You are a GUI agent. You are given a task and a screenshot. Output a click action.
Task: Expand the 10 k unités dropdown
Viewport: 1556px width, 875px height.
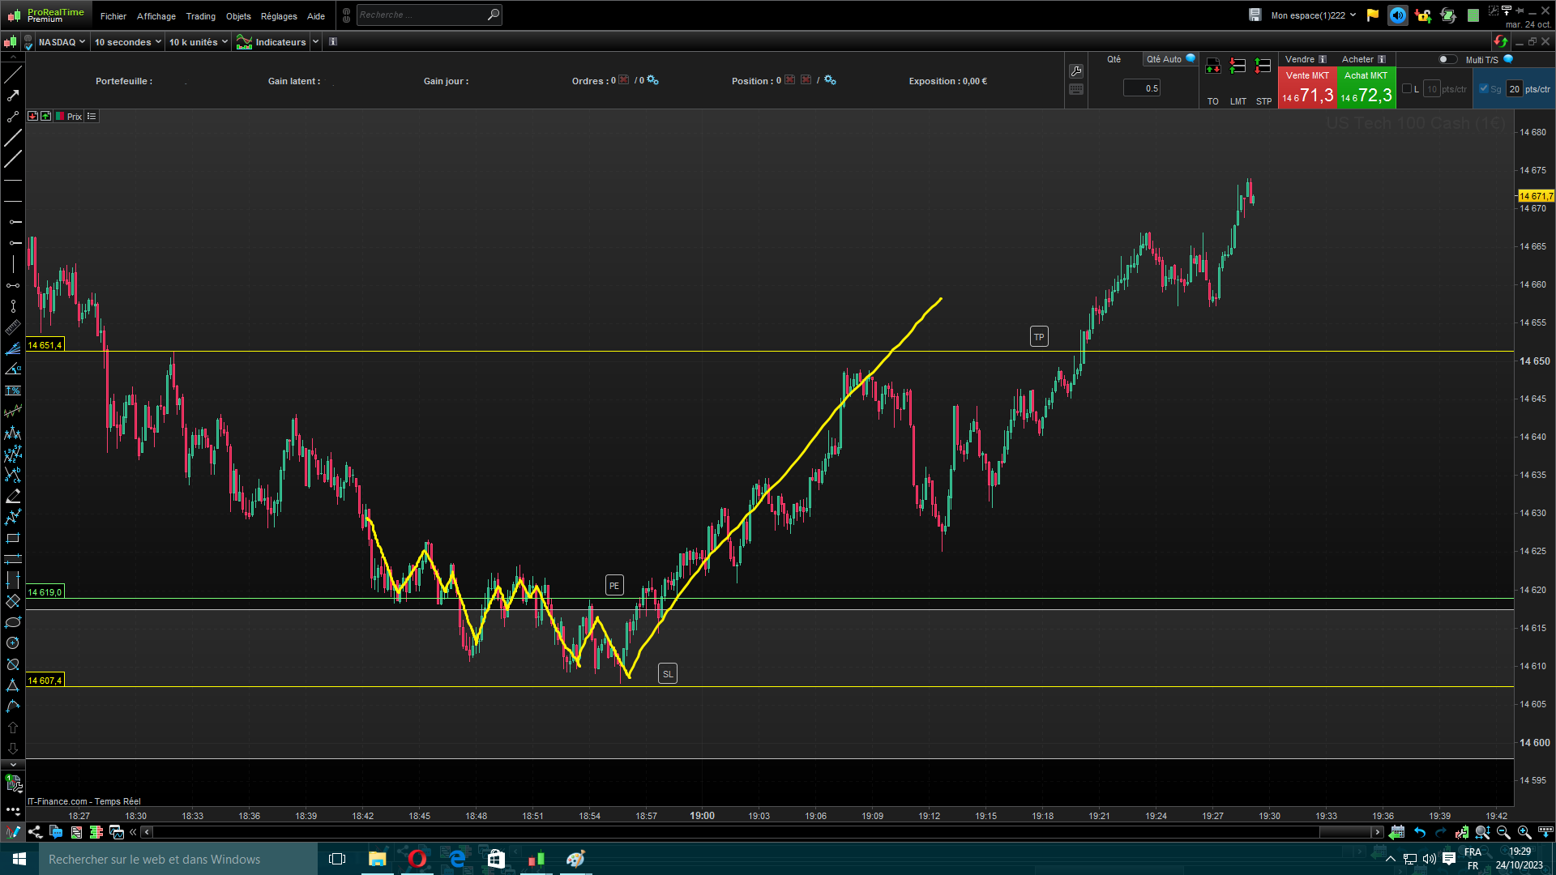[x=198, y=42]
